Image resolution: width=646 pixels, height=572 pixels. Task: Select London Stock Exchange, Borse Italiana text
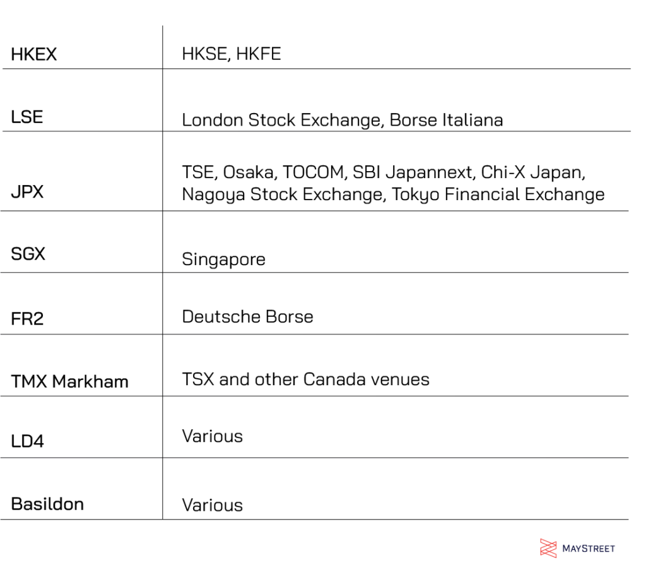tap(343, 120)
